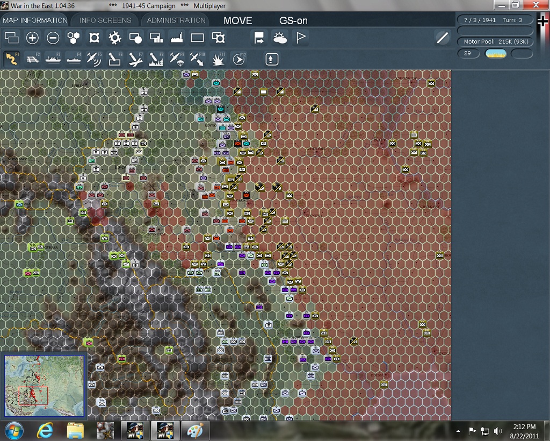Click the box showing 29
The width and height of the screenshot is (550, 441).
coord(468,53)
